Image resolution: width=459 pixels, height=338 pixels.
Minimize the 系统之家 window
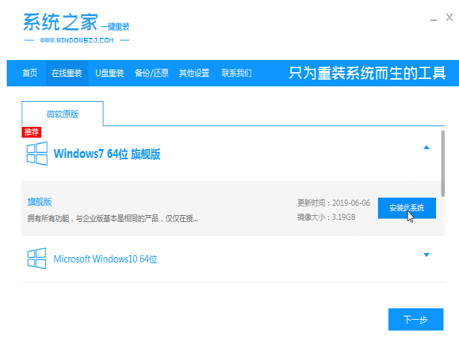(x=430, y=18)
